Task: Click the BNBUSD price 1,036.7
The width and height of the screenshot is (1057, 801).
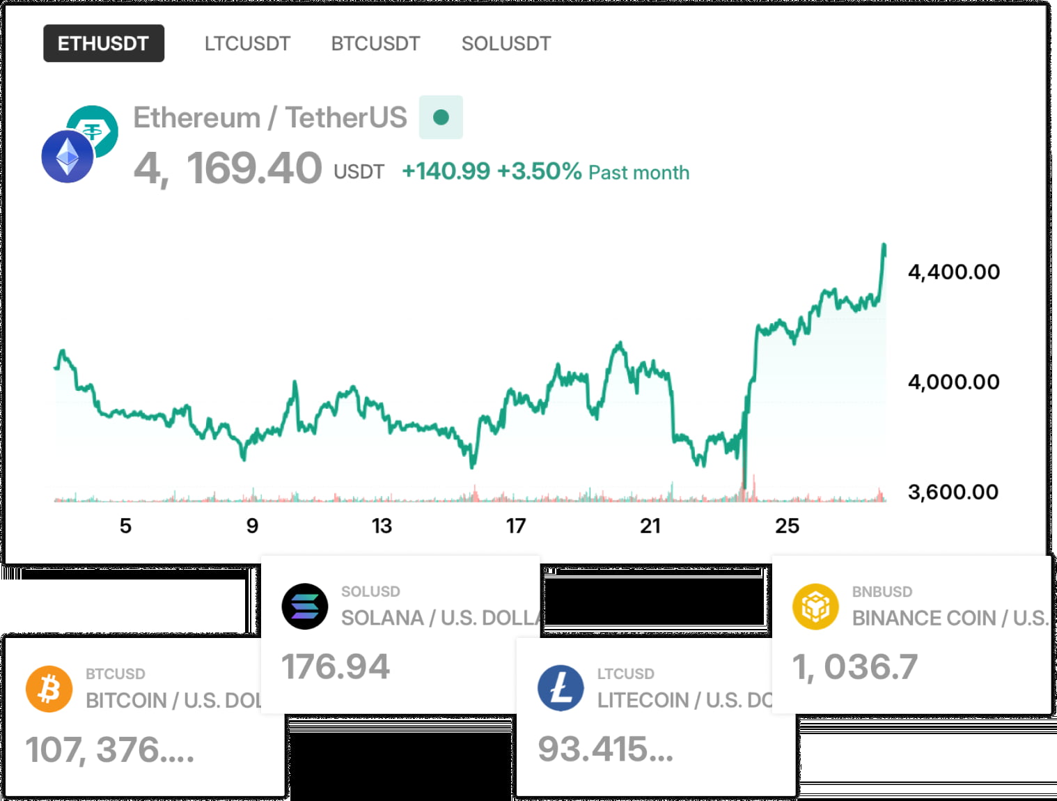Action: (x=856, y=667)
